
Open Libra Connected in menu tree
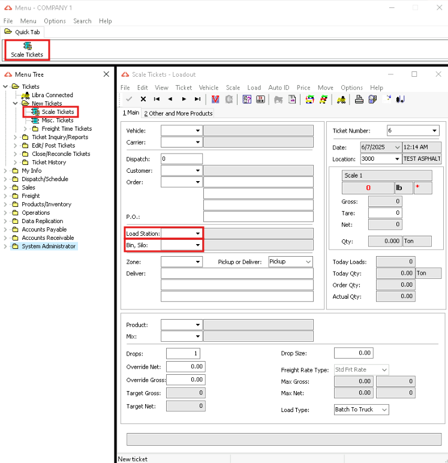pos(52,95)
